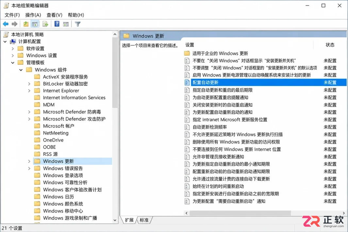348x232 pixels.
Task: Click the Up one level folder icon
Action: point(26,24)
